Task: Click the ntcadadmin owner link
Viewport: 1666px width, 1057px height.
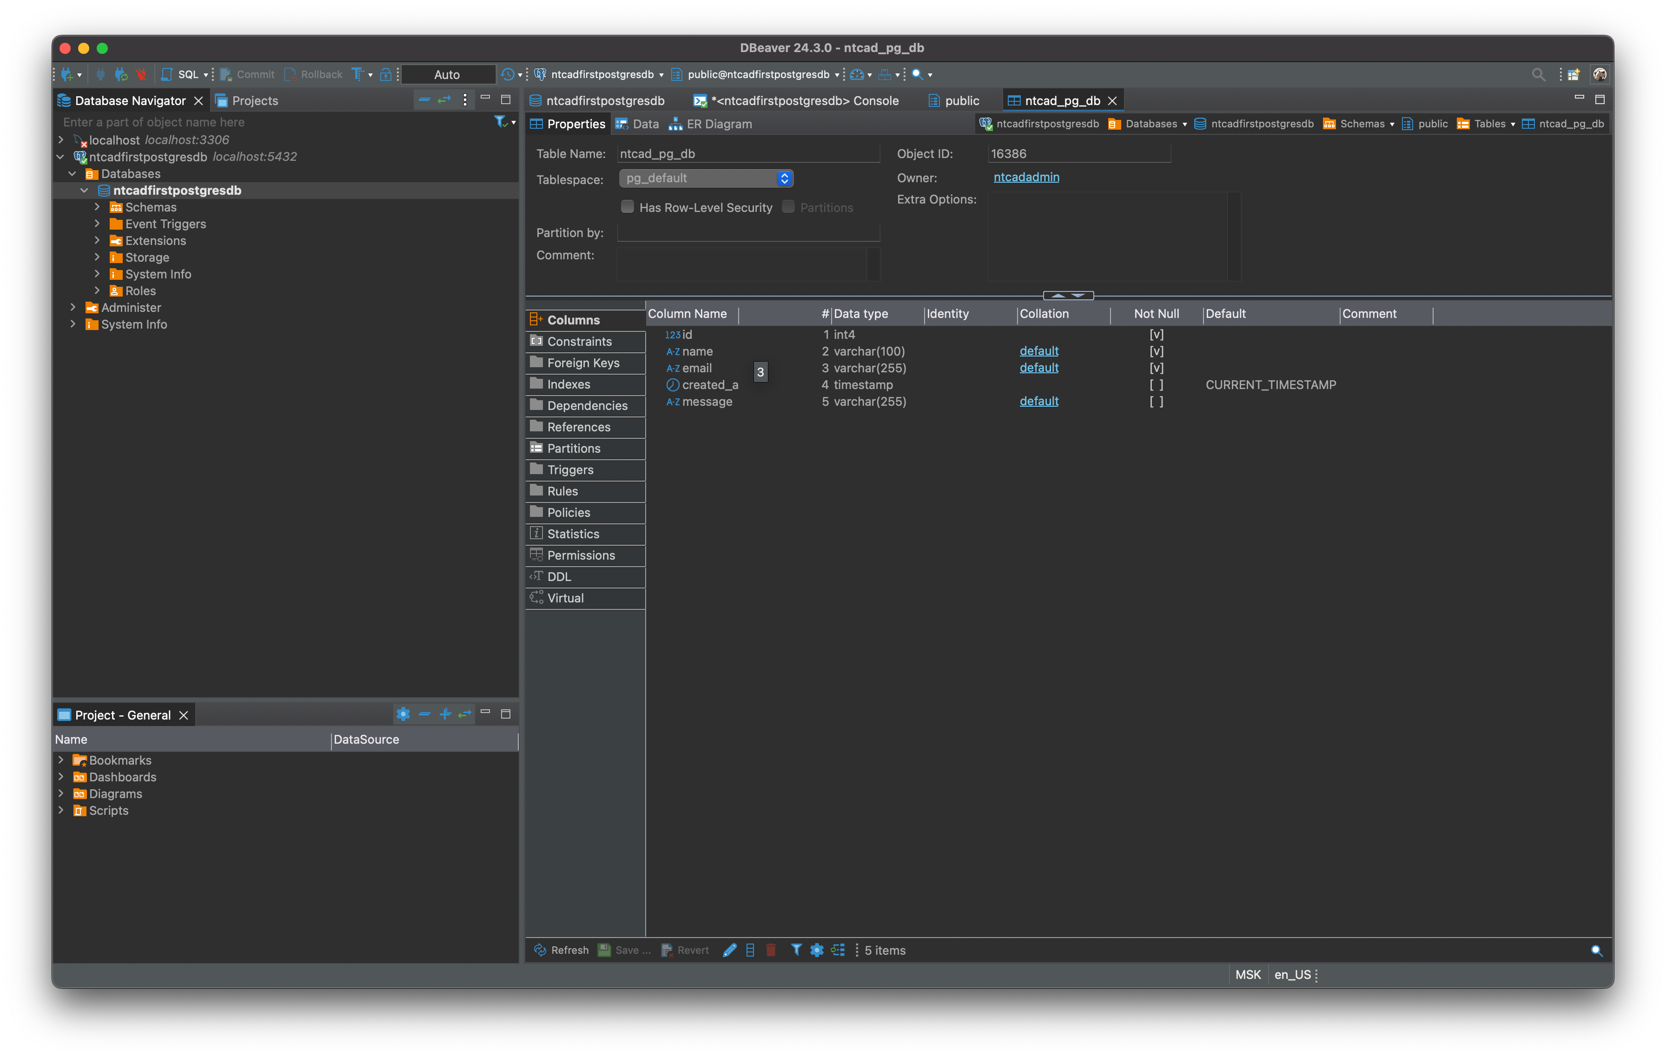Action: [1026, 177]
